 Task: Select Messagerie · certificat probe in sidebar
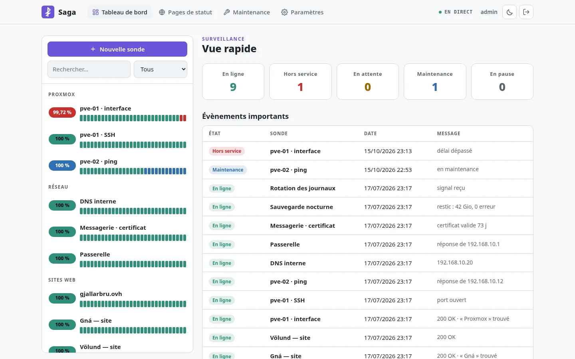[117, 233]
